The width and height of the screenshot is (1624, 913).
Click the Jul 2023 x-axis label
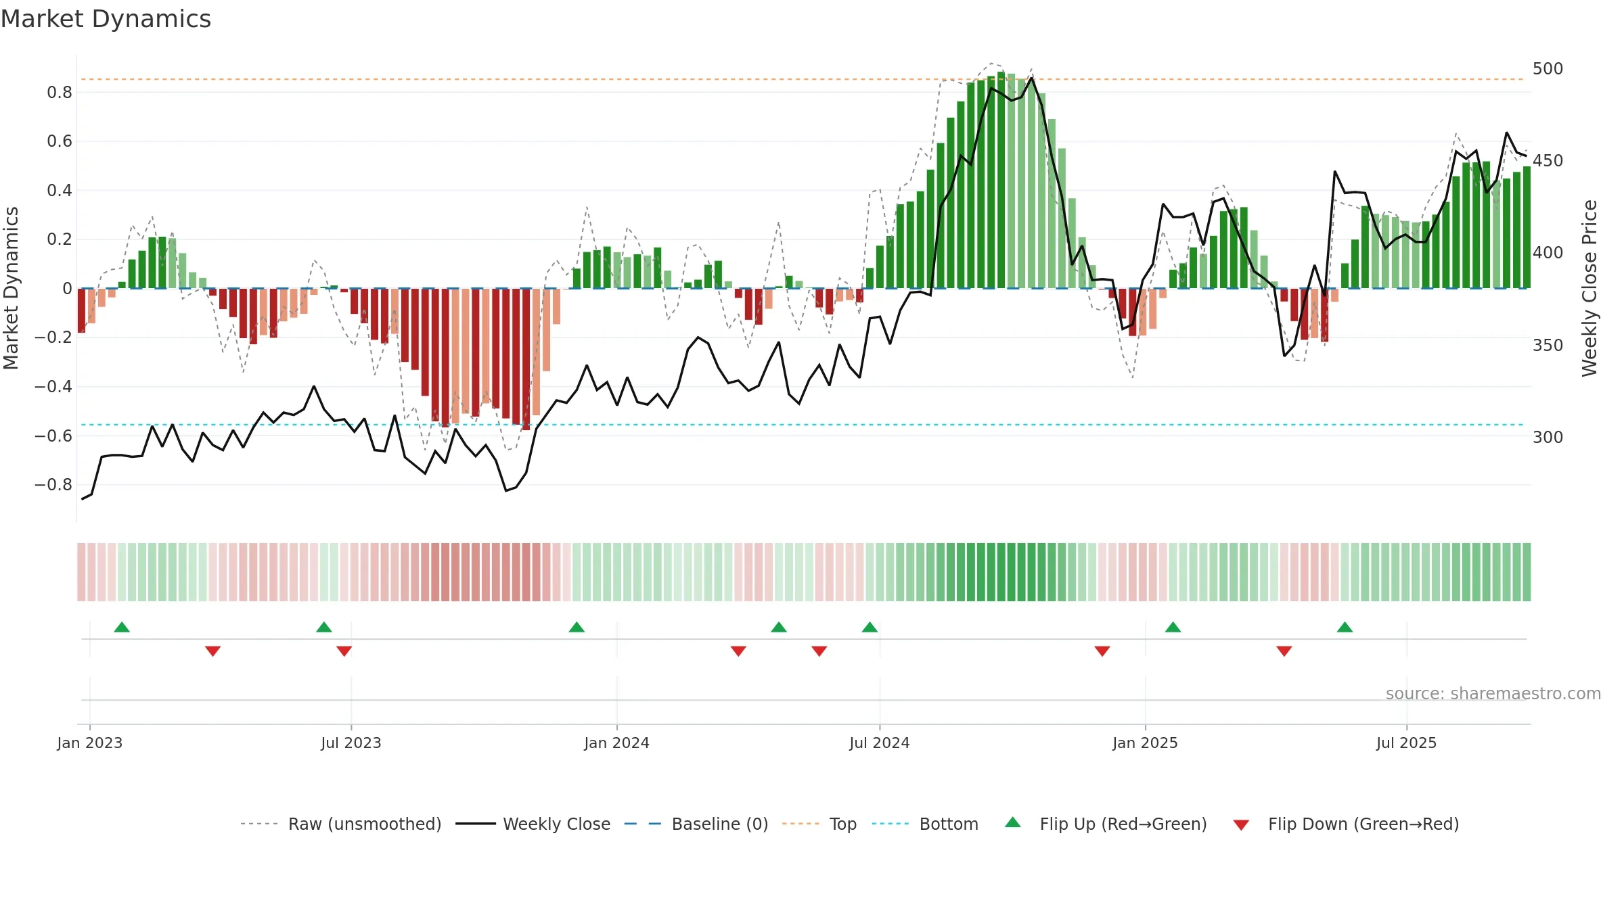351,743
